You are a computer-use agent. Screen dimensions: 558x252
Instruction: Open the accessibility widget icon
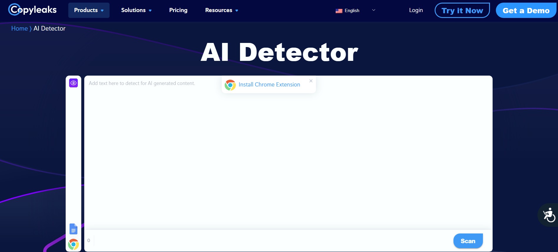[549, 215]
